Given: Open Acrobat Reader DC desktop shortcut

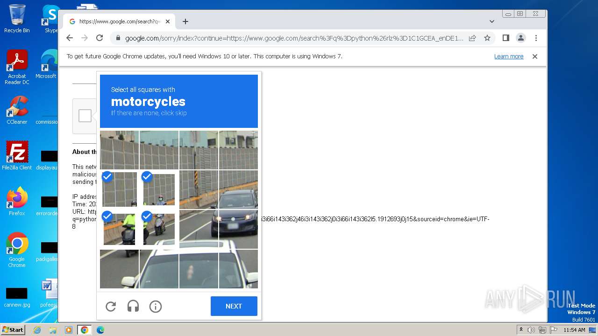Looking at the screenshot, I should click(x=17, y=67).
